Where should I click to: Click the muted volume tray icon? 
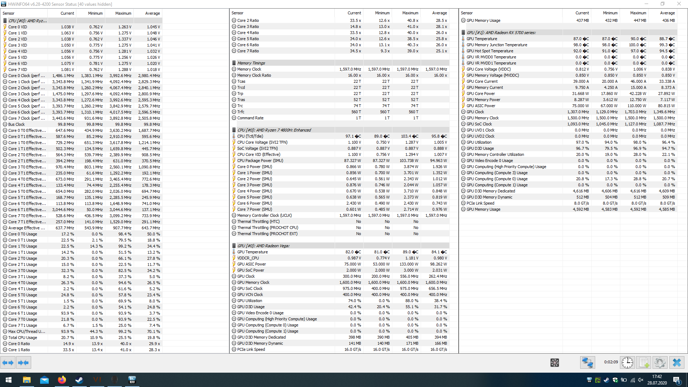pos(641,380)
